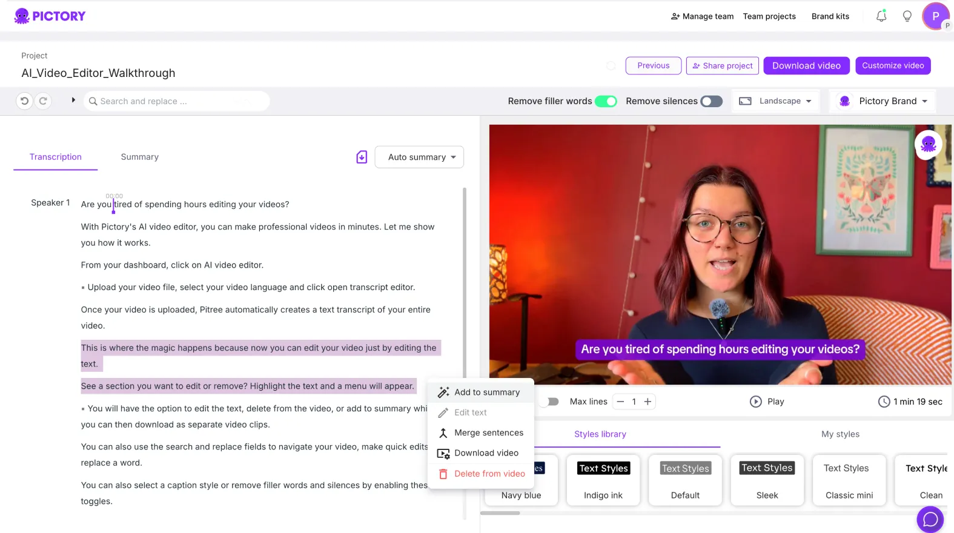Open the user profile avatar
The height and width of the screenshot is (533, 954).
935,16
